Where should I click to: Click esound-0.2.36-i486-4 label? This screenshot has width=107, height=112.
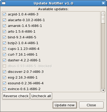point(26,83)
